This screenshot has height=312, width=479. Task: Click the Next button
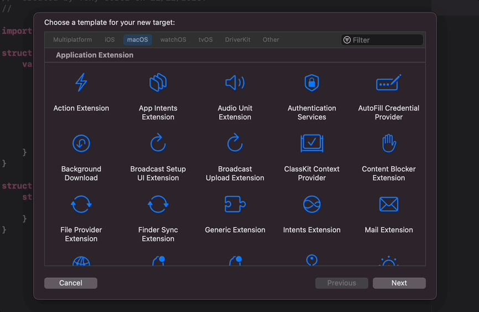pos(399,283)
